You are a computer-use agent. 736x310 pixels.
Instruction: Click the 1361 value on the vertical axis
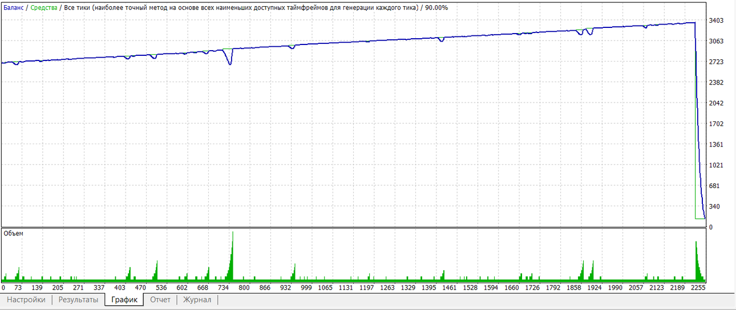click(x=718, y=145)
